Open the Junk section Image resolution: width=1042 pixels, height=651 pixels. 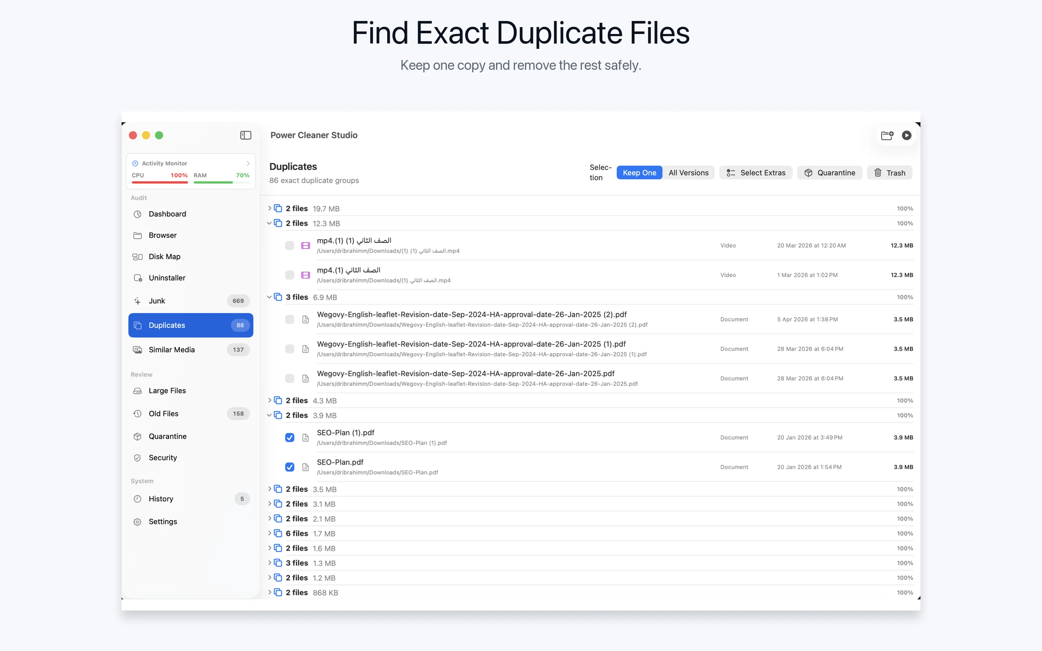(191, 301)
